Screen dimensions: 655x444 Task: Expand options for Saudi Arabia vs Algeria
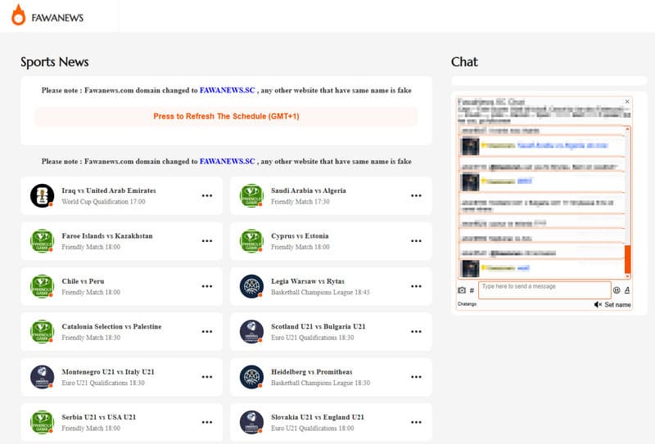(416, 195)
